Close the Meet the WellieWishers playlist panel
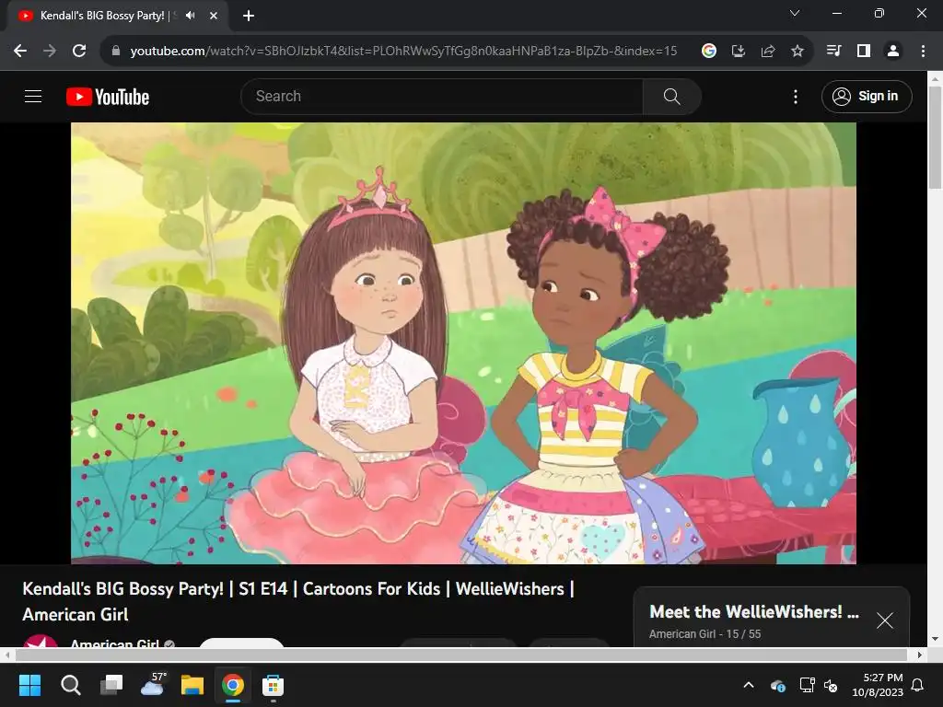Viewport: 943px width, 707px height. coord(885,620)
